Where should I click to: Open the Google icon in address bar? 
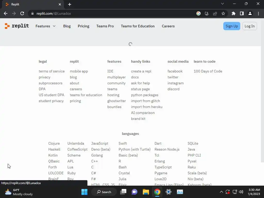click(199, 13)
